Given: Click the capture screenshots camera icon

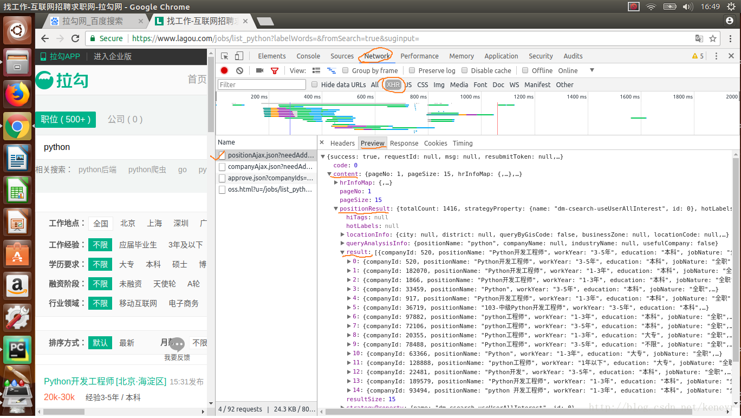Looking at the screenshot, I should click(x=259, y=70).
